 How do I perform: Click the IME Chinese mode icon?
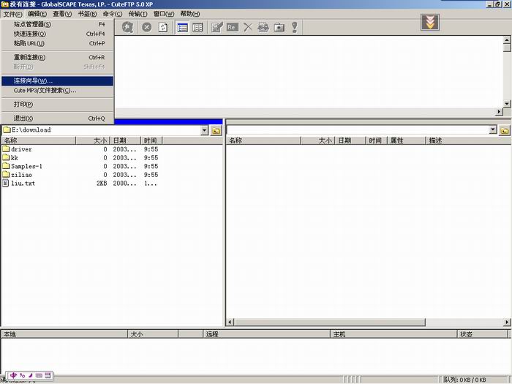tap(13, 375)
